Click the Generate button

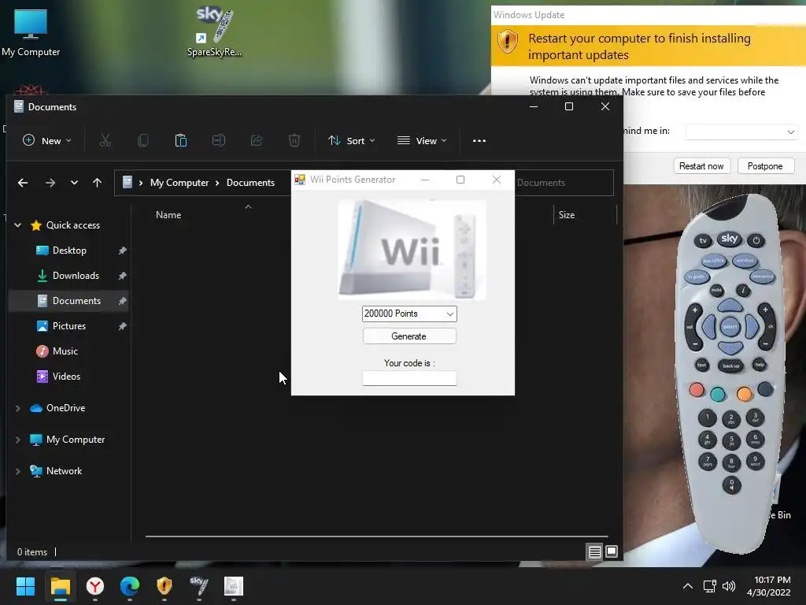coord(409,336)
